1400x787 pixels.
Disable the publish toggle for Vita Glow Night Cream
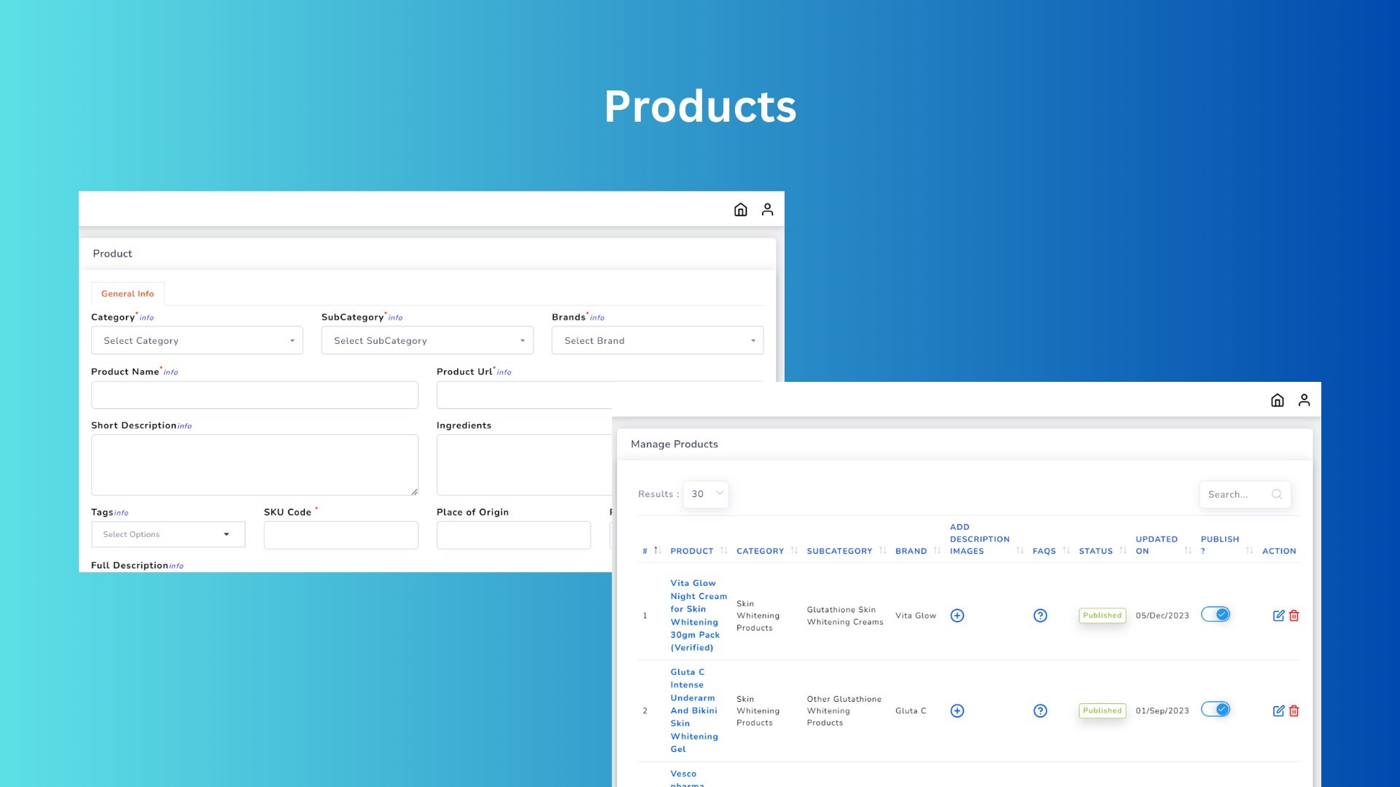pyautogui.click(x=1216, y=614)
